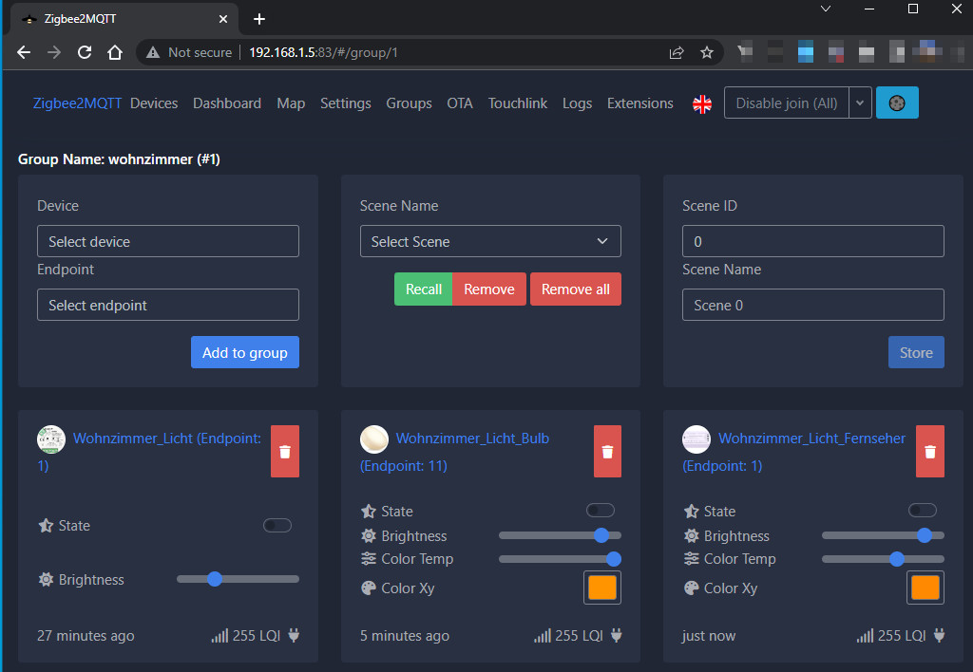This screenshot has height=672, width=973.
Task: Click the UK flag language icon
Action: (x=702, y=104)
